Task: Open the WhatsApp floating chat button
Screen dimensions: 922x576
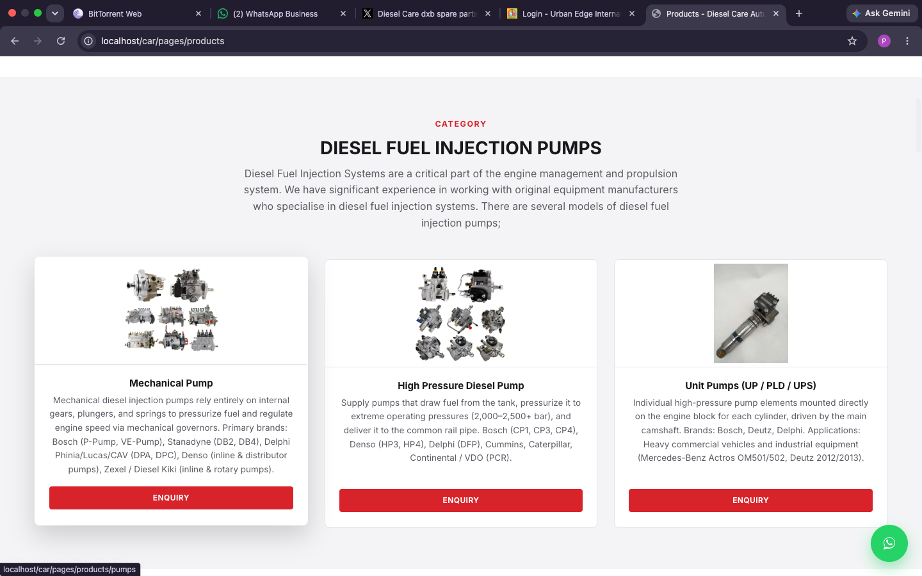Action: 889,543
